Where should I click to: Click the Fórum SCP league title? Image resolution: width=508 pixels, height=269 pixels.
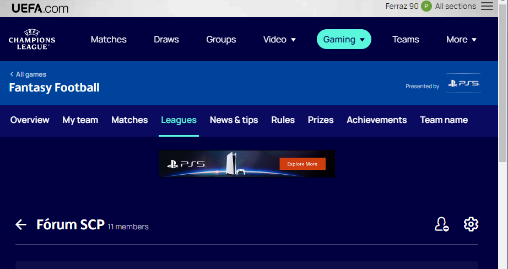click(71, 224)
